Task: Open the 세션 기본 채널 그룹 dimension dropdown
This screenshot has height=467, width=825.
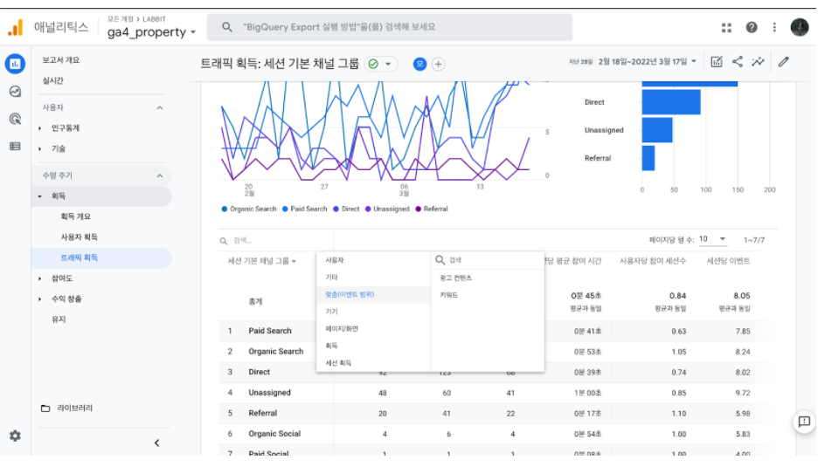Action: 261,261
